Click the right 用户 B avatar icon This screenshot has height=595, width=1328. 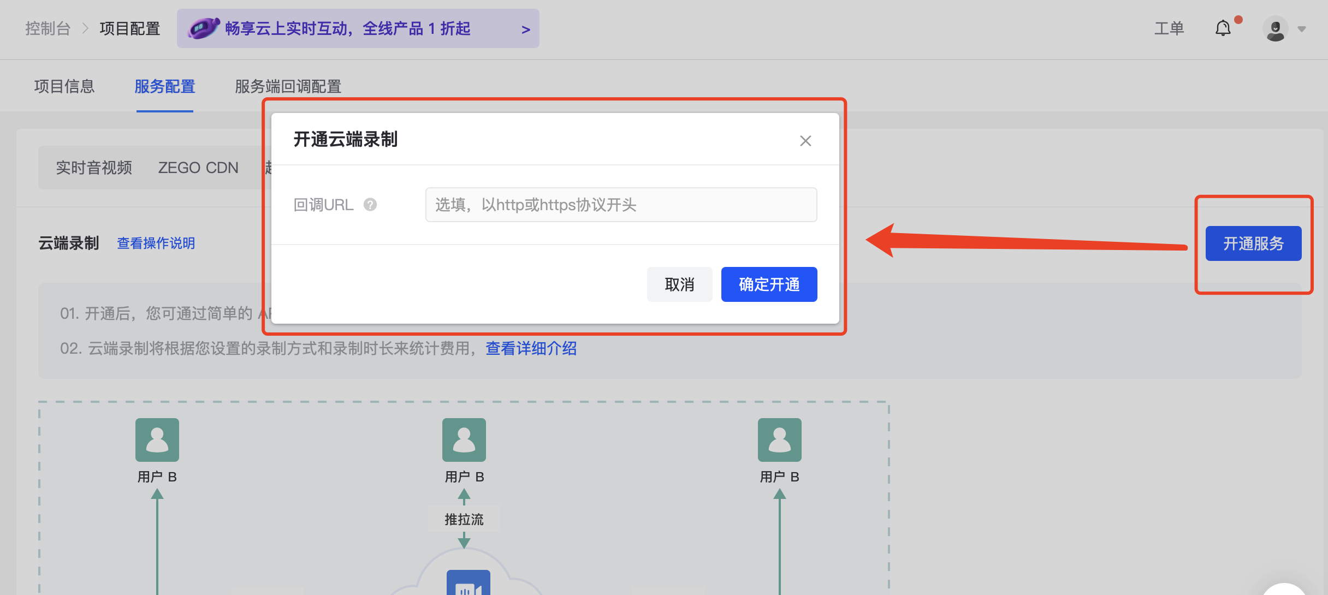(779, 440)
